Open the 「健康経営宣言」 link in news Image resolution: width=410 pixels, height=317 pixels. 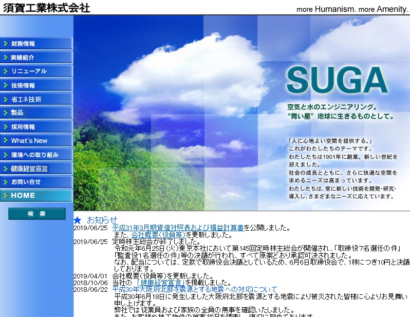[x=160, y=283]
